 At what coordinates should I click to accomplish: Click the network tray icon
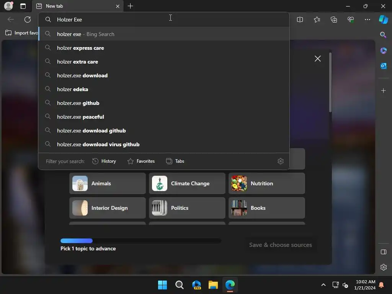coord(335,285)
